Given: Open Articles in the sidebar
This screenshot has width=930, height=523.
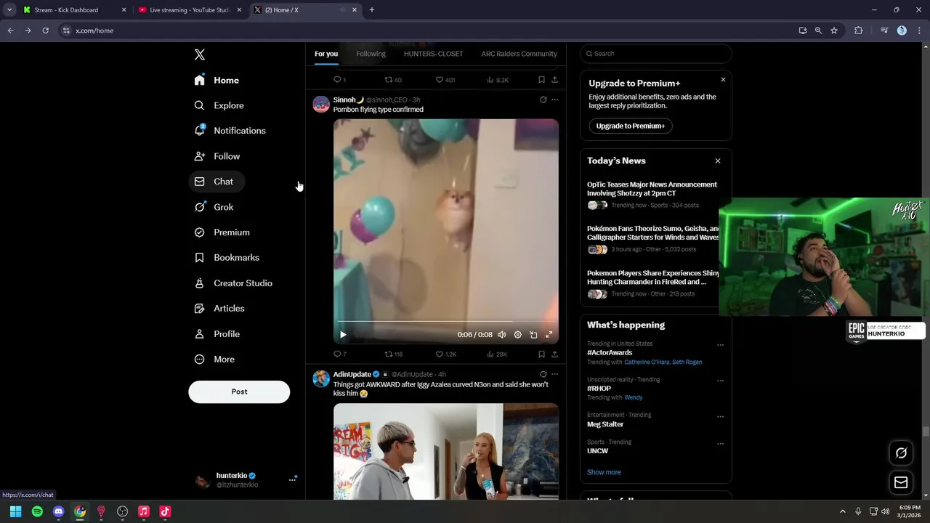Looking at the screenshot, I should tap(220, 309).
